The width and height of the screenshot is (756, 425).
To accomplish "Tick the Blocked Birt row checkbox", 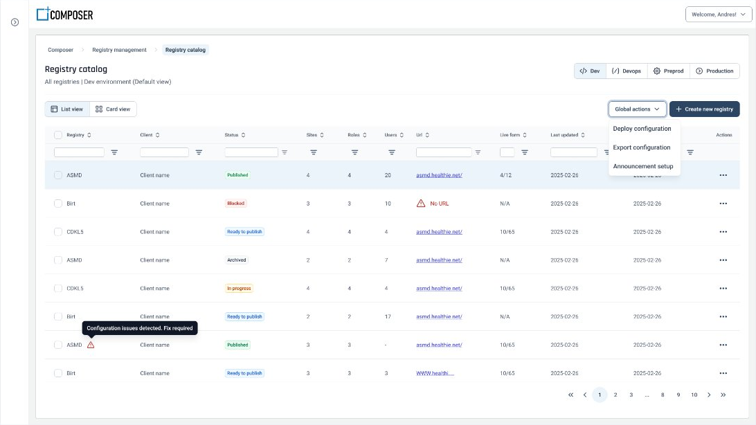I will coord(58,204).
